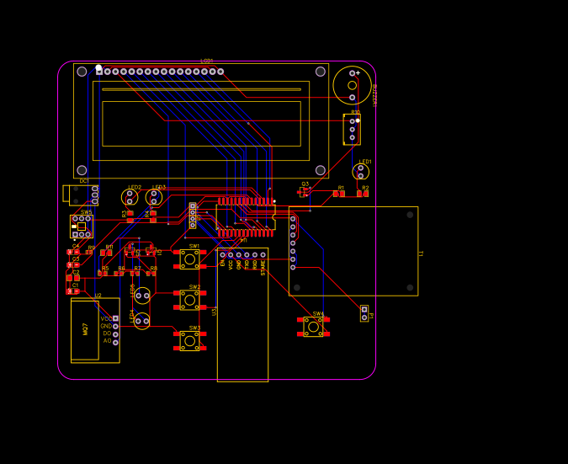Click the SW2 push button footprint
This screenshot has width=568, height=464.
190,300
